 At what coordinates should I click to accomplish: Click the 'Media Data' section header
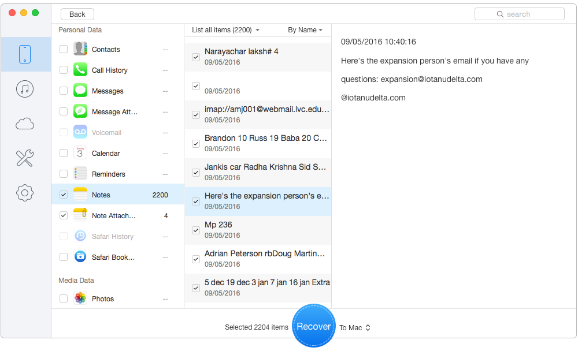point(76,281)
